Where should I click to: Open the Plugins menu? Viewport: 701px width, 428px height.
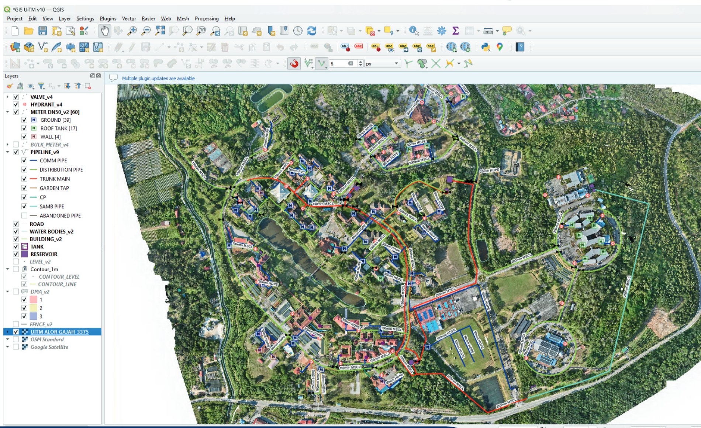point(108,18)
